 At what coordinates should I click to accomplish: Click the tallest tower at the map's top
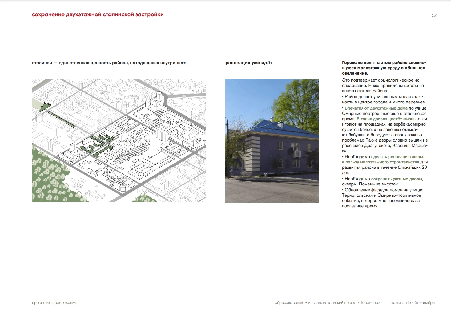pos(159,96)
